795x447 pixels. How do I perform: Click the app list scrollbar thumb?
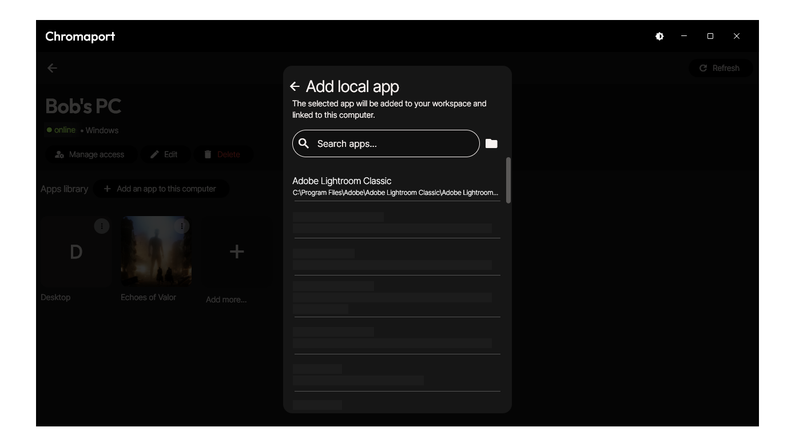[508, 180]
